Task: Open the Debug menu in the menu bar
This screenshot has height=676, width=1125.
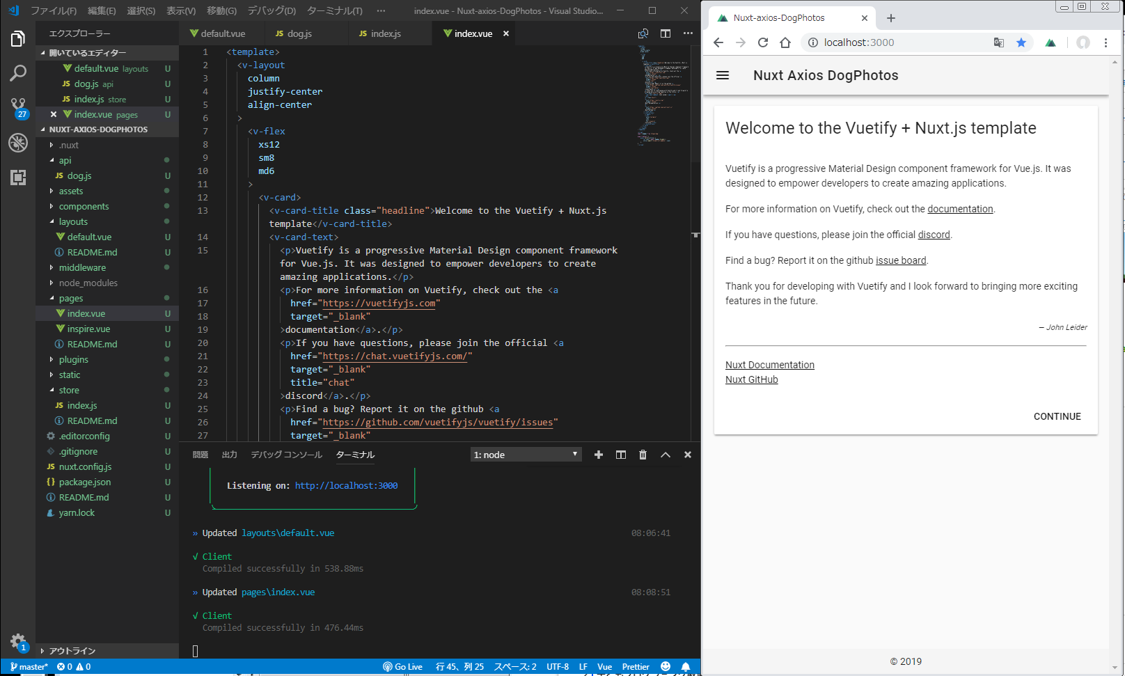Action: (272, 11)
